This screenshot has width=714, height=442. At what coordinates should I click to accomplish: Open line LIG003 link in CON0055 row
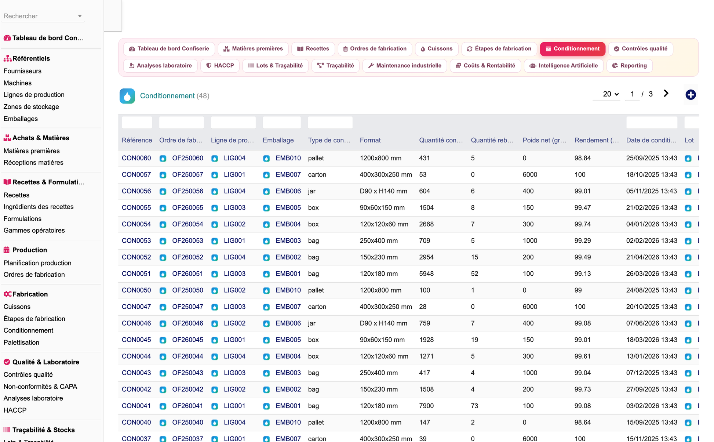point(234,208)
